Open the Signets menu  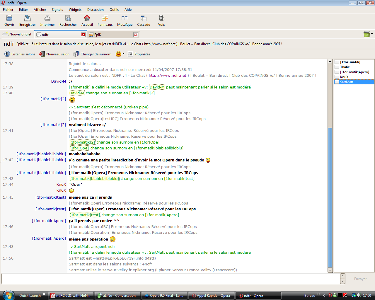[x=57, y=10]
